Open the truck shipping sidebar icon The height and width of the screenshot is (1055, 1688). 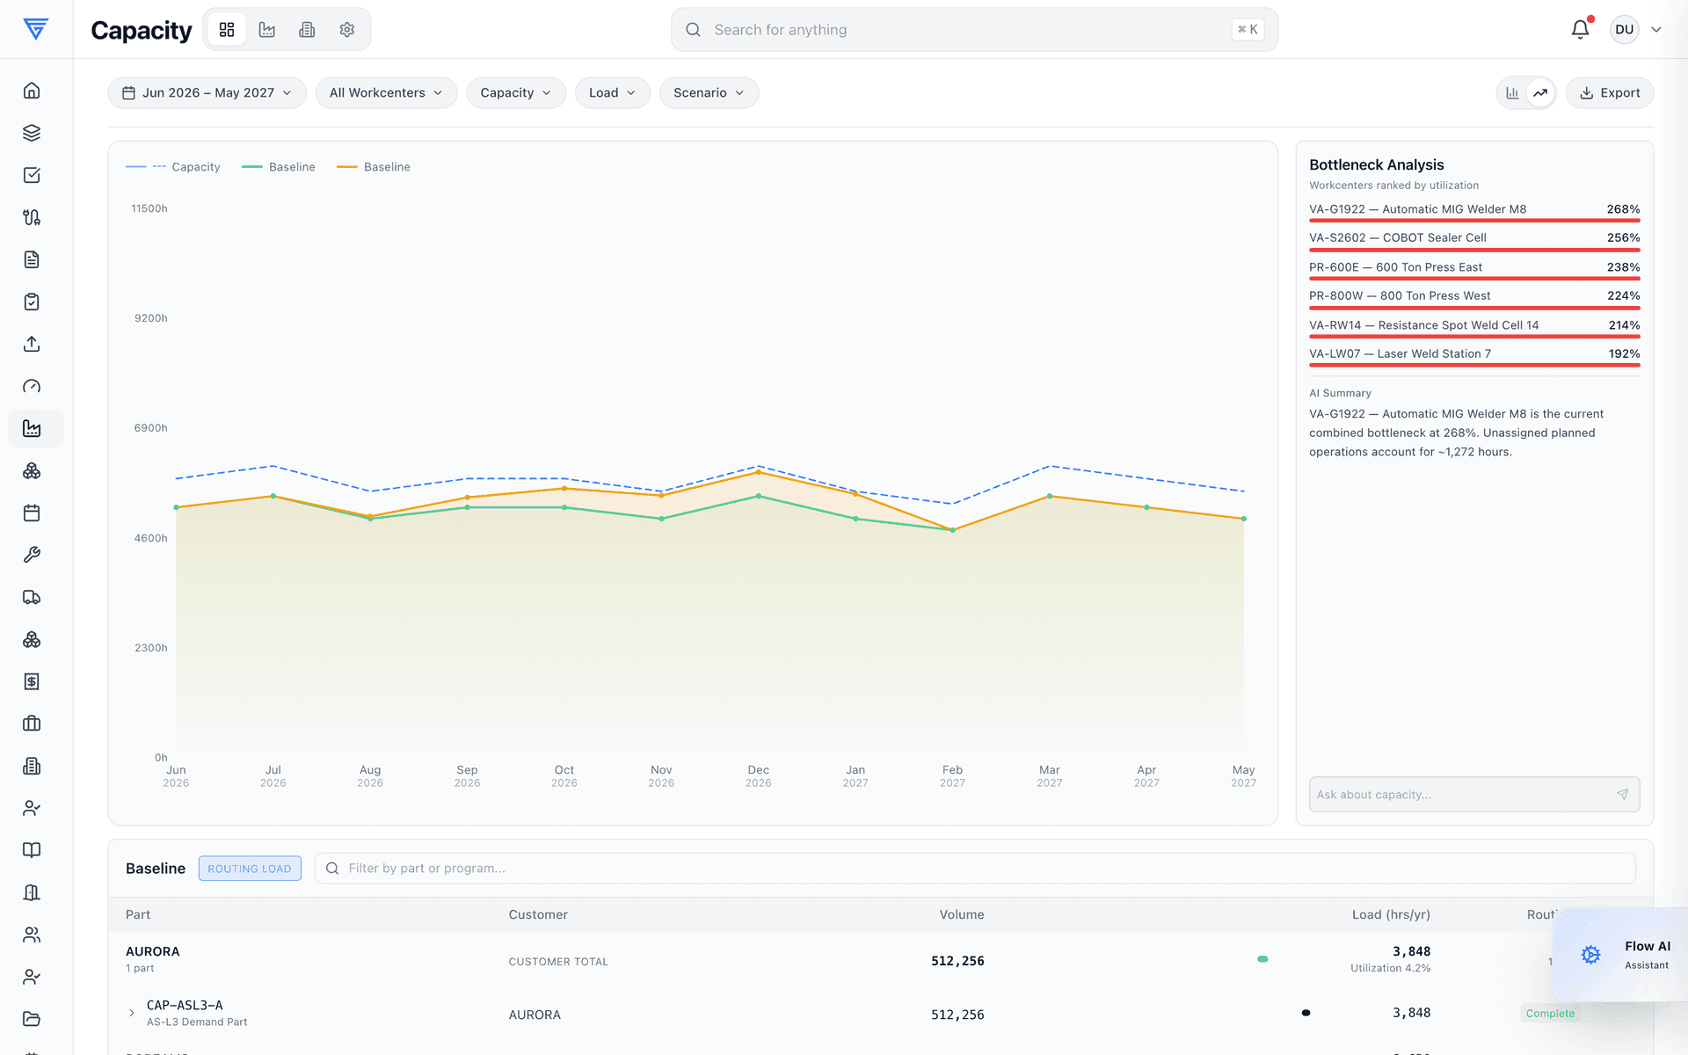pos(32,597)
